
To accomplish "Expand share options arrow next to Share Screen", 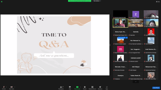I will 80,87.
